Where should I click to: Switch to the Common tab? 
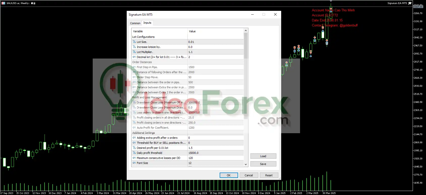coord(135,23)
